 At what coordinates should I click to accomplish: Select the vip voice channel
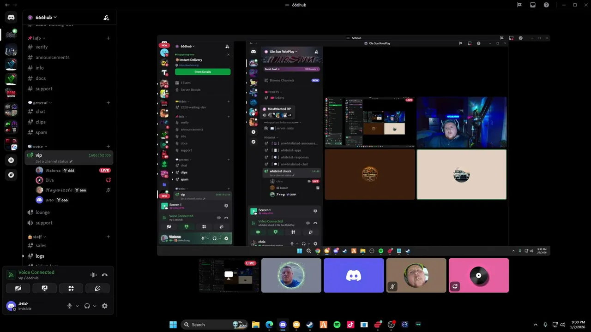(68, 158)
